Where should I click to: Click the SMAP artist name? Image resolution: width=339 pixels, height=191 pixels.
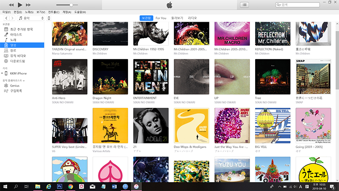click(299, 102)
